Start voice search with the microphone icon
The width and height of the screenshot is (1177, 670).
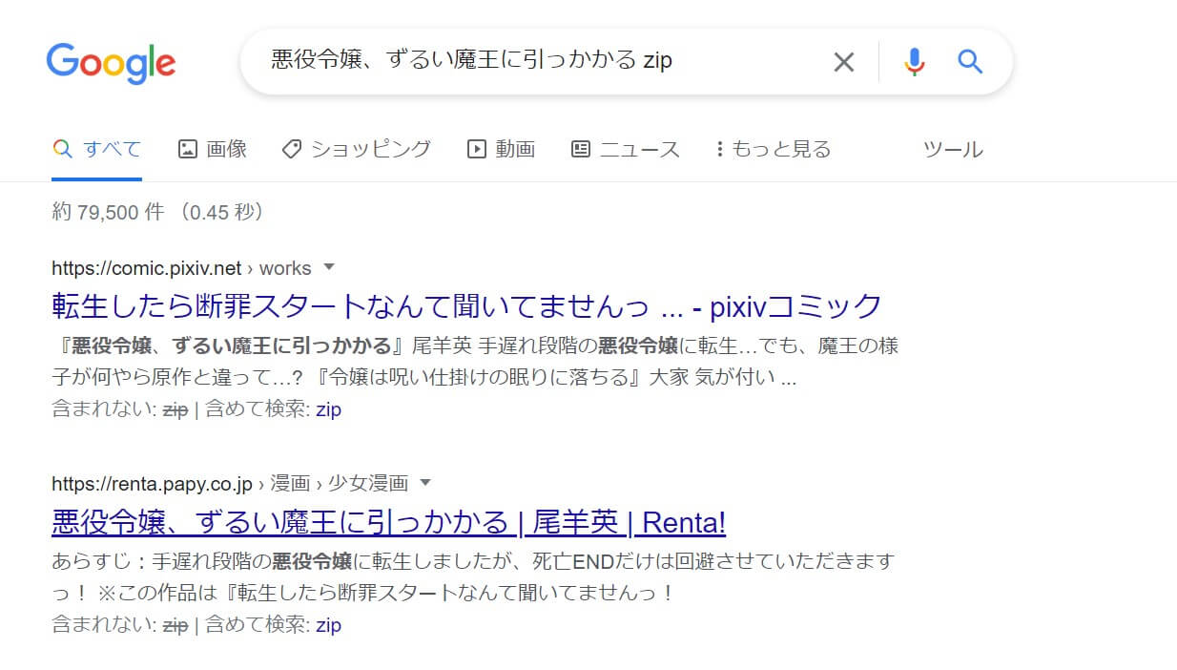(914, 62)
